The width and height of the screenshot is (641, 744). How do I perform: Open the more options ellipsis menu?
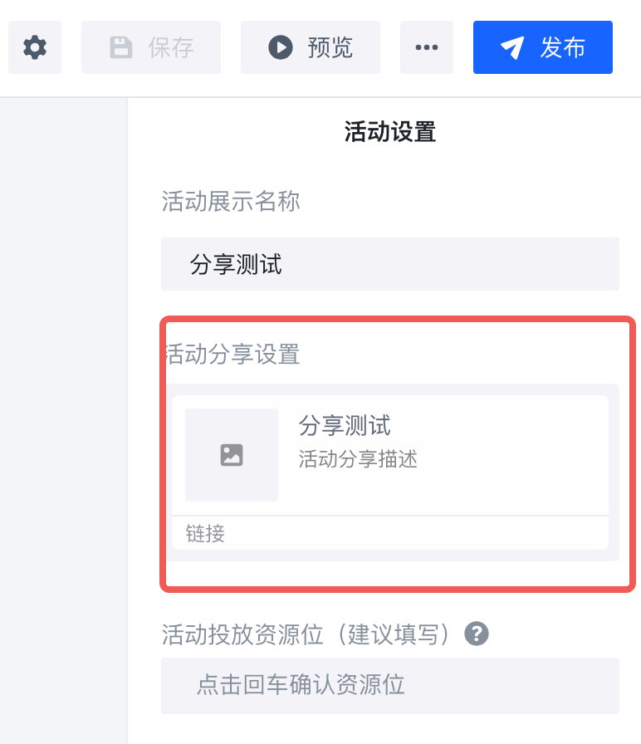coord(427,47)
